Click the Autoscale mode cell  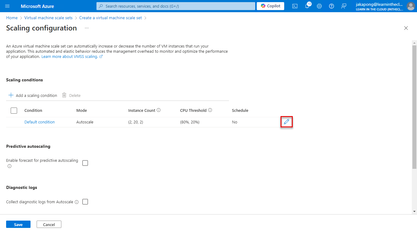coord(85,122)
